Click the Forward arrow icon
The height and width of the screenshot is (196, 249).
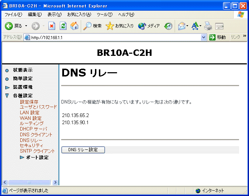click(x=36, y=26)
